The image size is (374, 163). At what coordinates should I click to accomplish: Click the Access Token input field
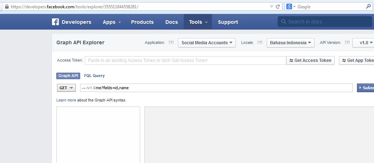pyautogui.click(x=186, y=60)
